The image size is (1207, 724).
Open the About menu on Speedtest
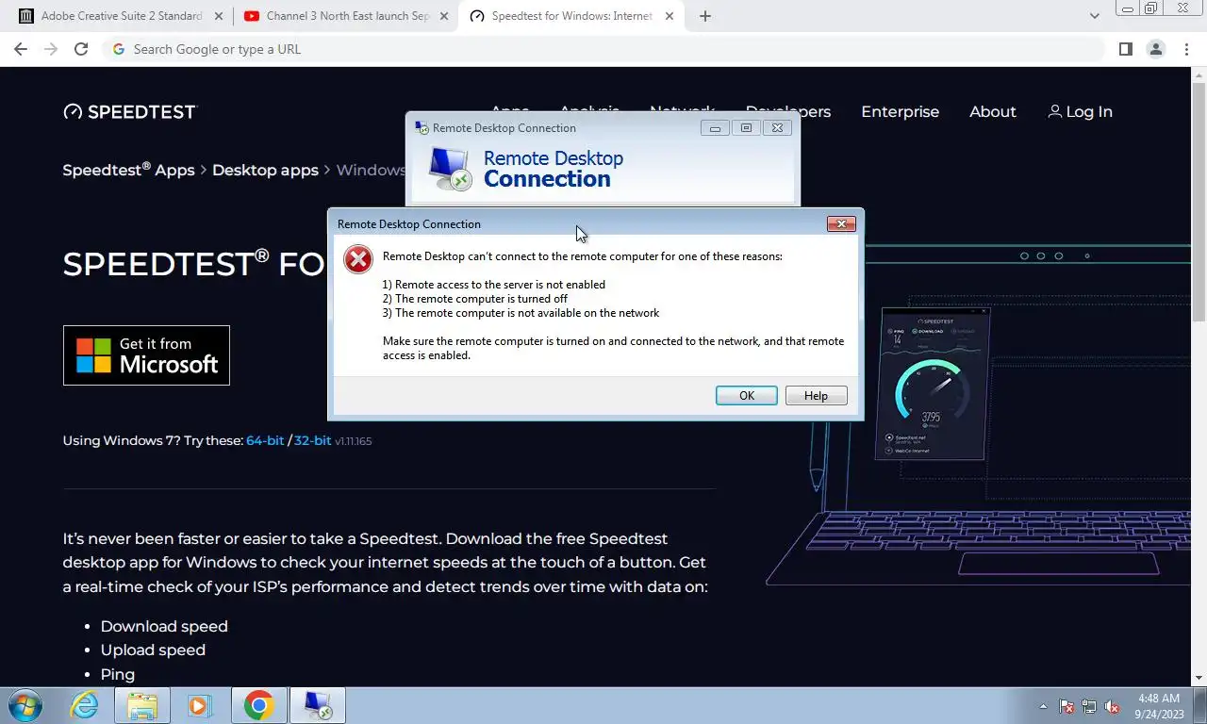click(992, 111)
